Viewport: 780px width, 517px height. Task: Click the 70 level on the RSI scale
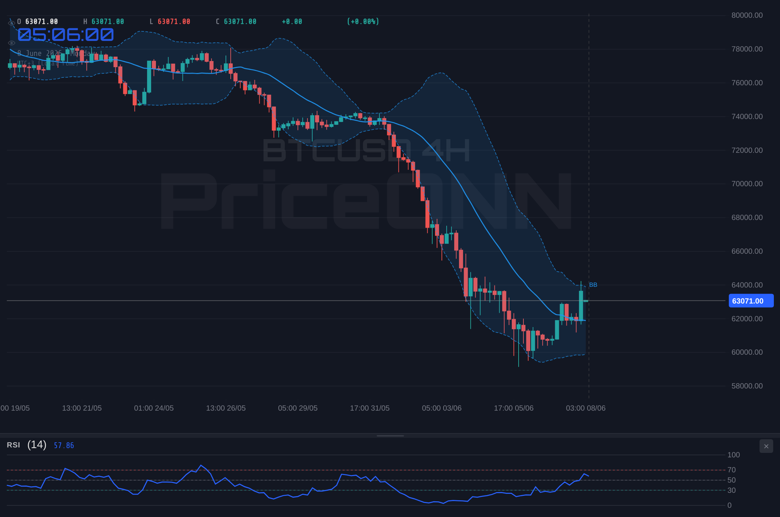pyautogui.click(x=732, y=470)
